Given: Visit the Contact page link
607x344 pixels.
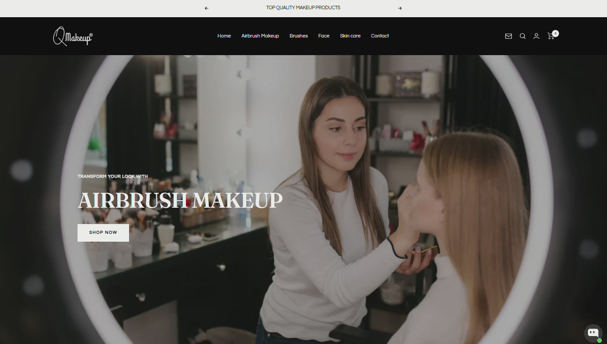Looking at the screenshot, I should pos(380,36).
